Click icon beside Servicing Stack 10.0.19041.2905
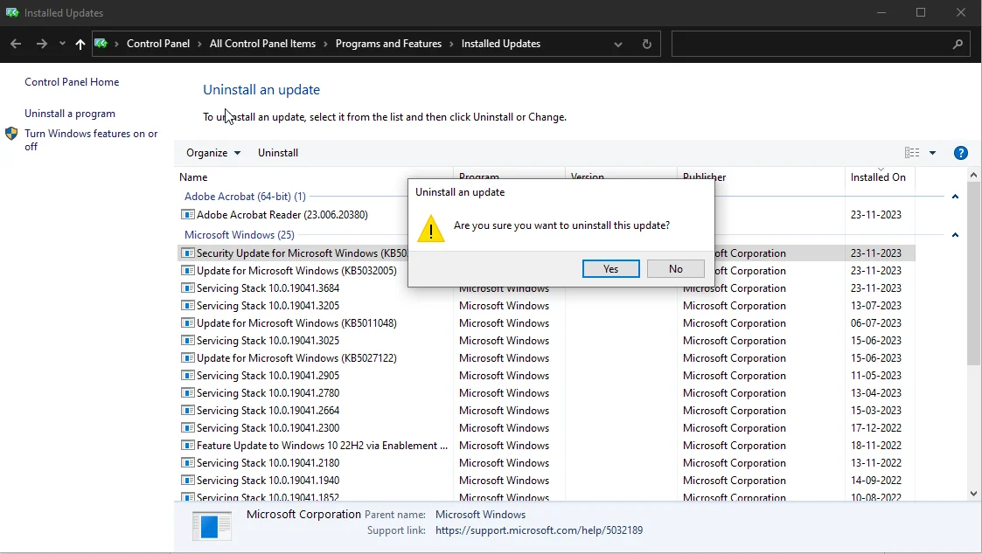 pos(187,376)
